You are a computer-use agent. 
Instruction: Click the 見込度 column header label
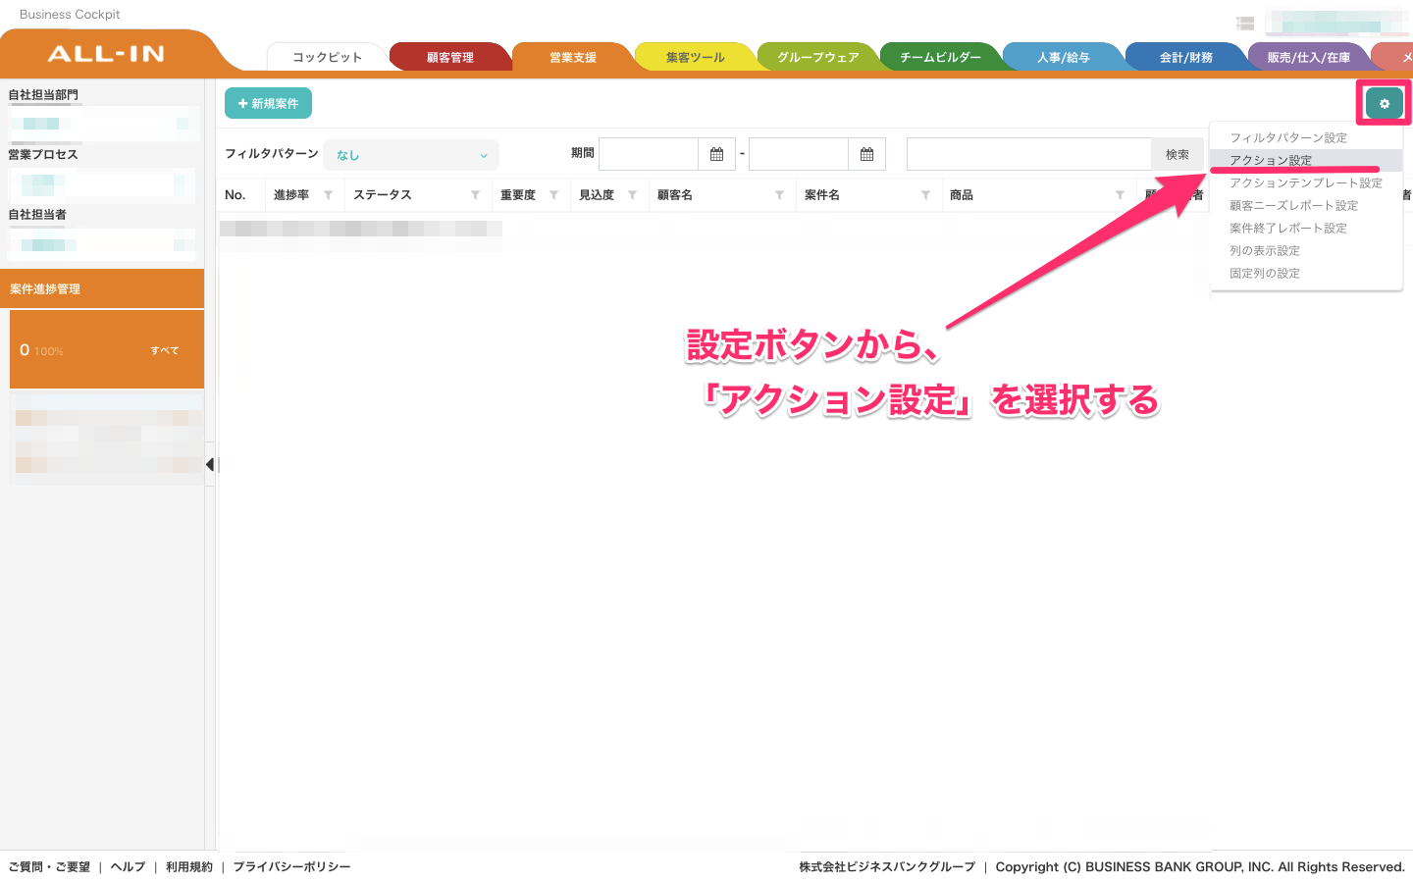597,195
